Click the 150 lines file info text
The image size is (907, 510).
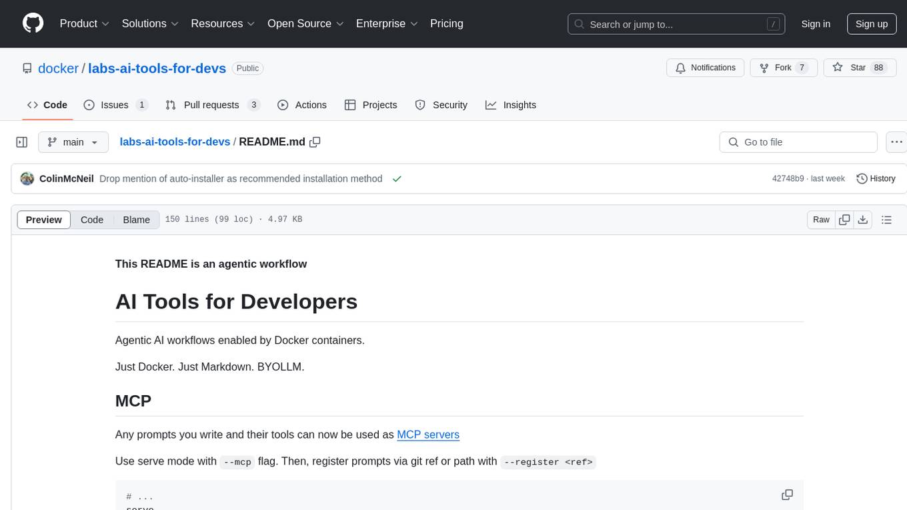point(233,220)
